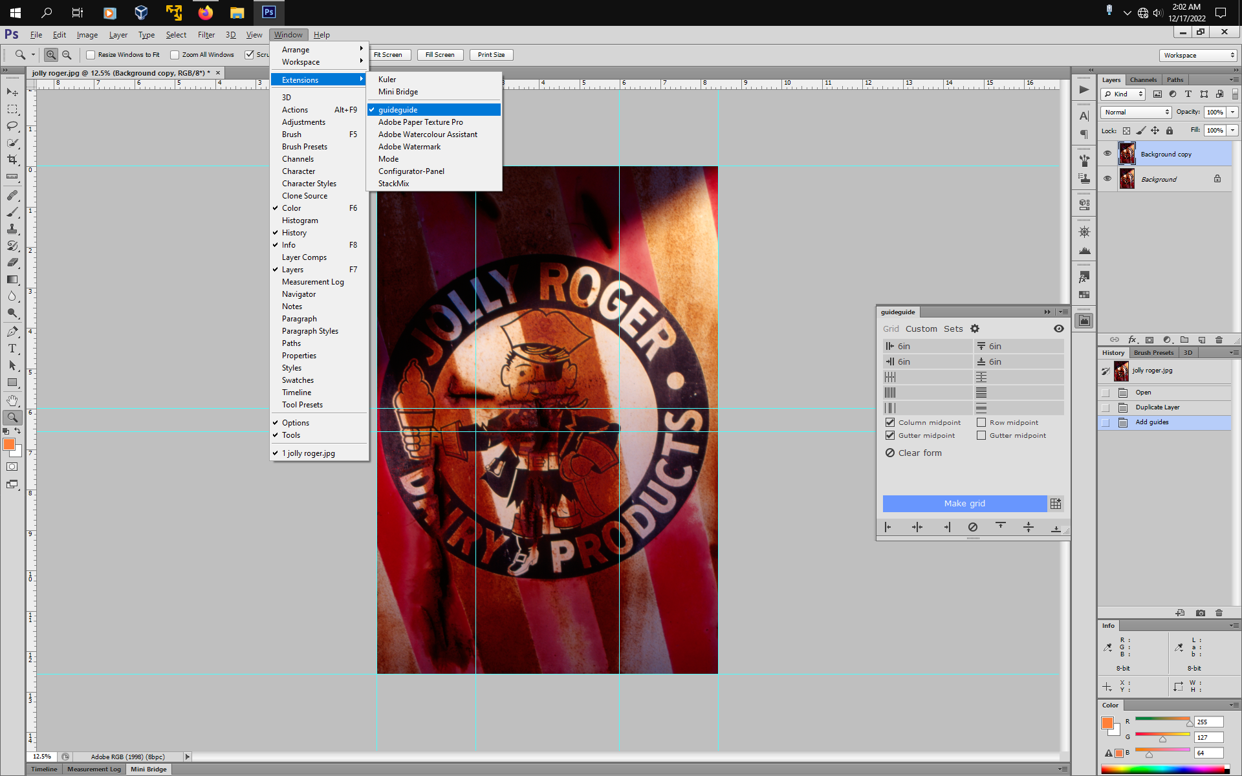1242x776 pixels.
Task: Hide the Background copy layer
Action: coord(1108,153)
